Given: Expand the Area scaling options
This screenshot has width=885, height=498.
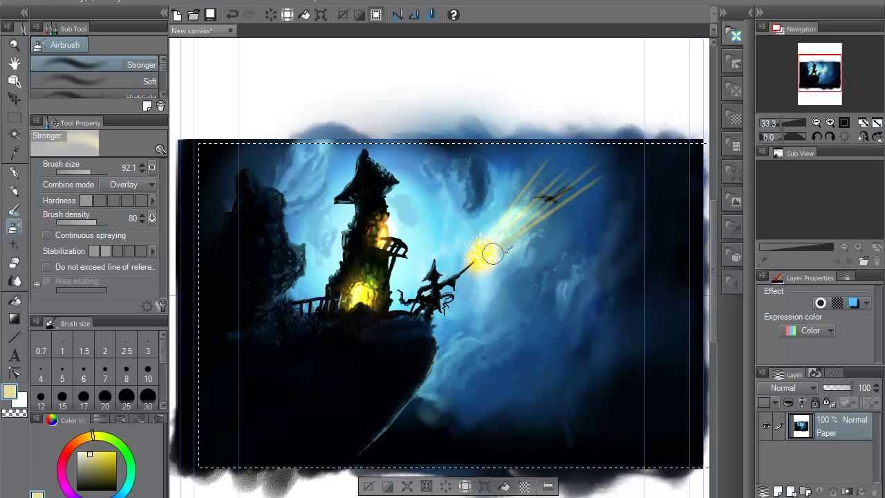Looking at the screenshot, I should click(x=37, y=284).
